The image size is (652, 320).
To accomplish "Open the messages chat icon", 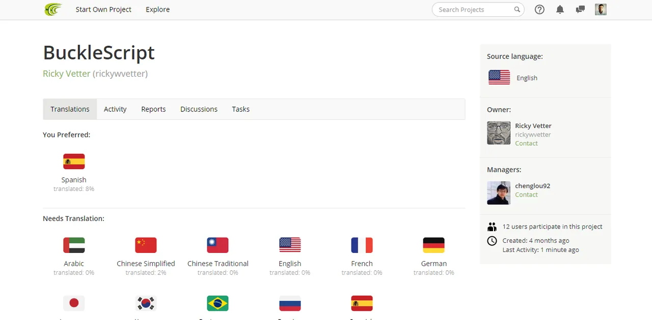I will point(580,10).
